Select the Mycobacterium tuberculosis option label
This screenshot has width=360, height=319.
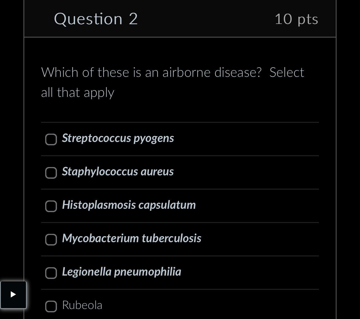tap(131, 238)
